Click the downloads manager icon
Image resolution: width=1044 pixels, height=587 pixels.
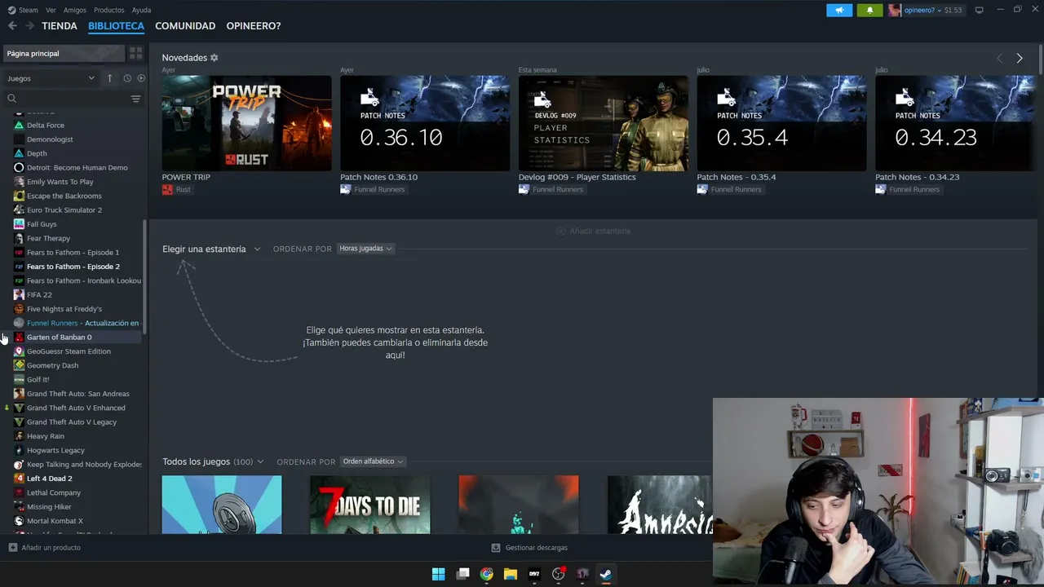pyautogui.click(x=496, y=548)
